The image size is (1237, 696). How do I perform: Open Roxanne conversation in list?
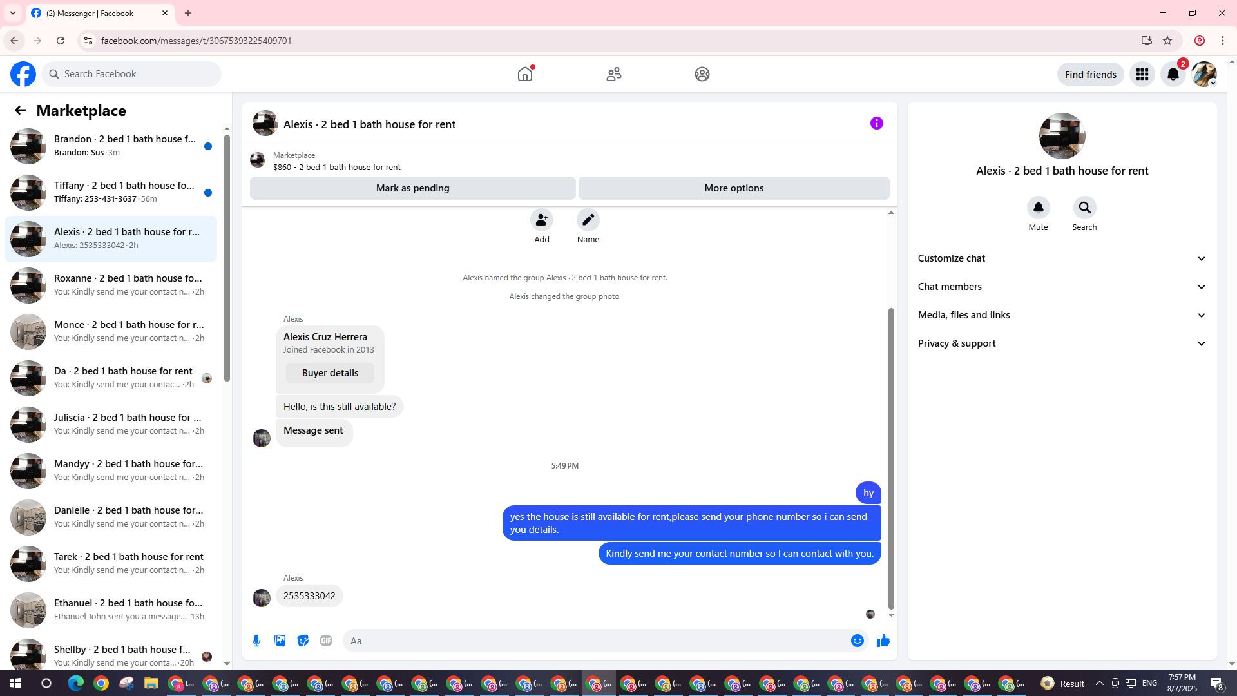pos(111,285)
